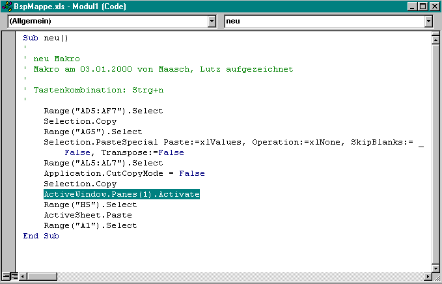
Task: Click the BspMappe.xls title bar text
Action: click(x=70, y=7)
